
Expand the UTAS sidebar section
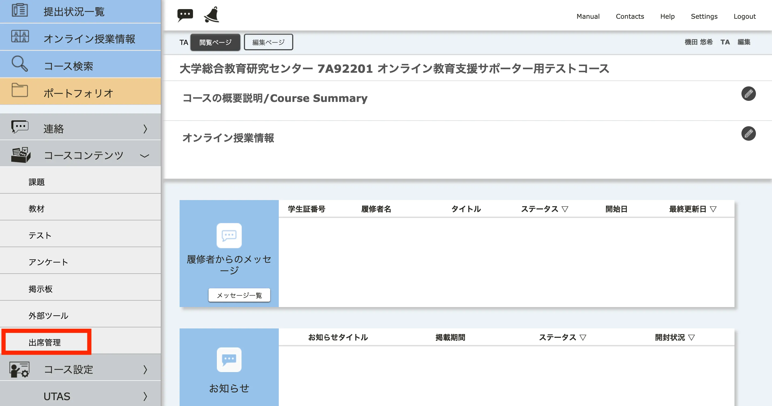tap(145, 396)
